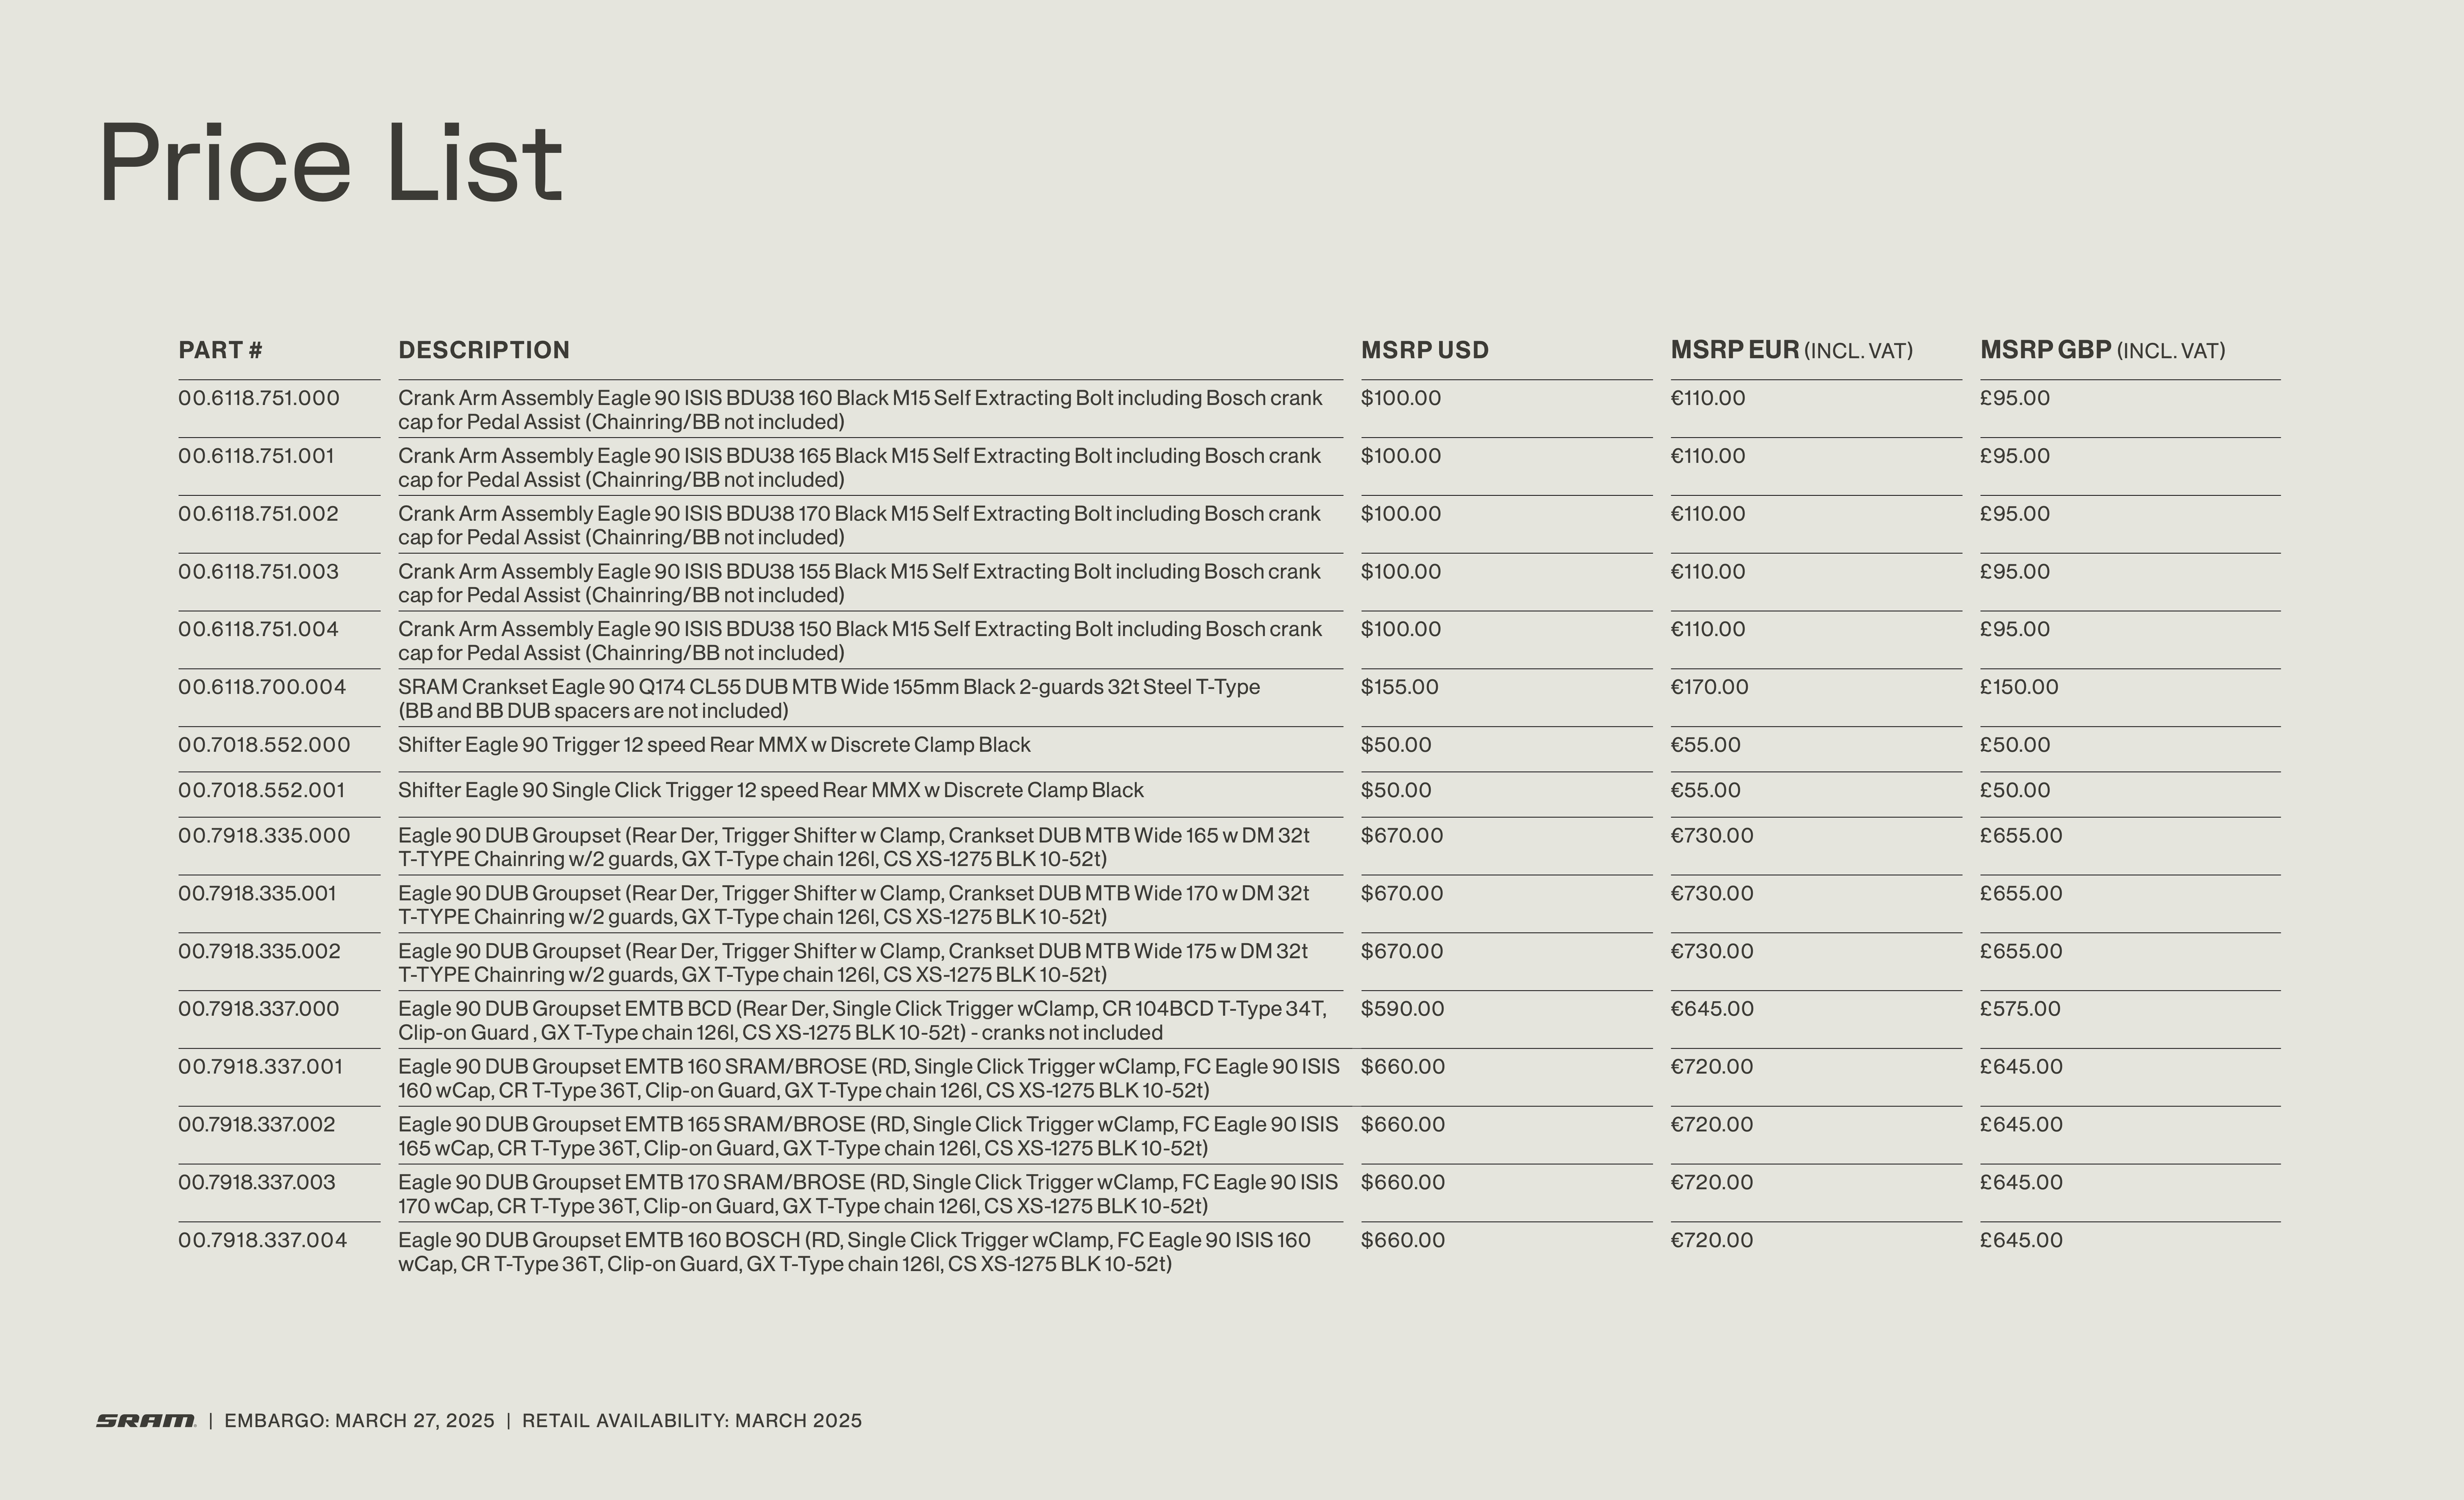Click the SRAM Crankset Eagle 90 Q174 description
The image size is (2464, 1500).
tap(829, 699)
